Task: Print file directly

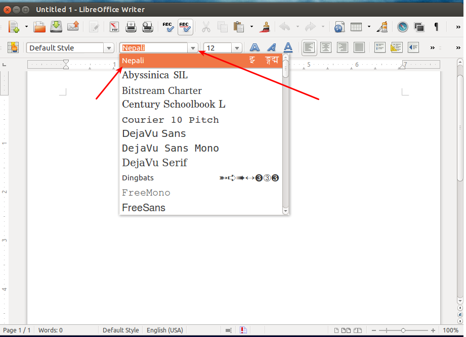Action: 131,27
